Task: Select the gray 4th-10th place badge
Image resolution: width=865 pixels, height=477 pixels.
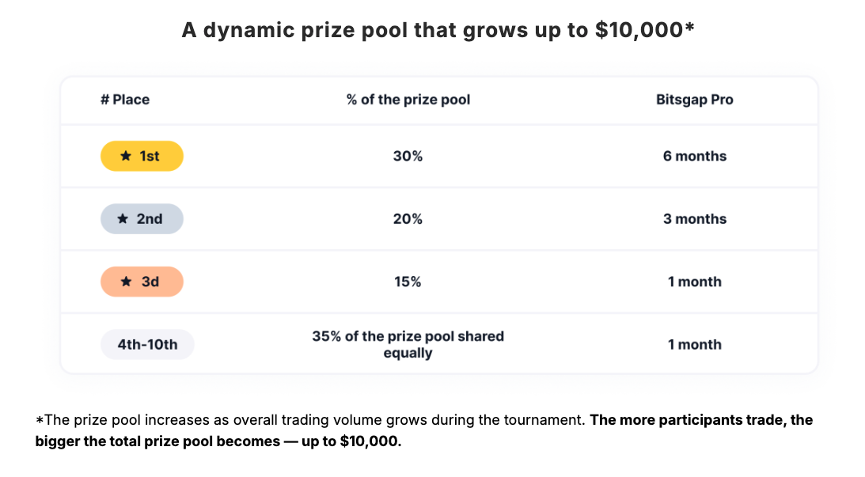Action: pos(147,345)
